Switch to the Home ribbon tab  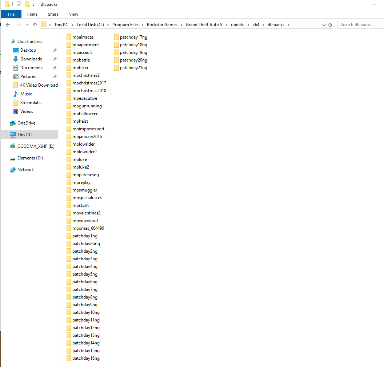pyautogui.click(x=32, y=14)
